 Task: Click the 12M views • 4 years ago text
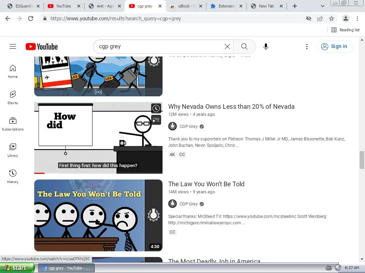191,114
